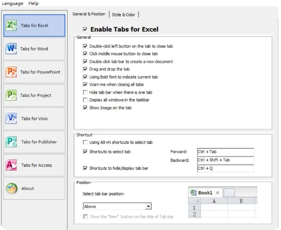Select Tabs for Excel label

(34, 26)
